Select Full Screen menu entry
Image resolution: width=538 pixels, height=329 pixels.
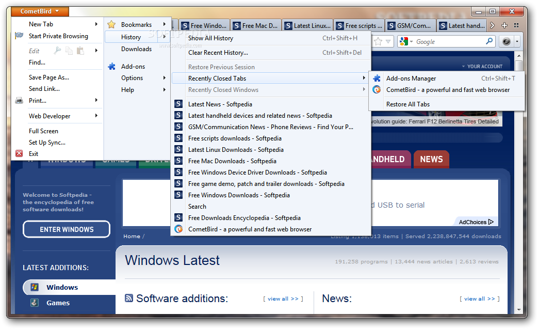[x=43, y=131]
